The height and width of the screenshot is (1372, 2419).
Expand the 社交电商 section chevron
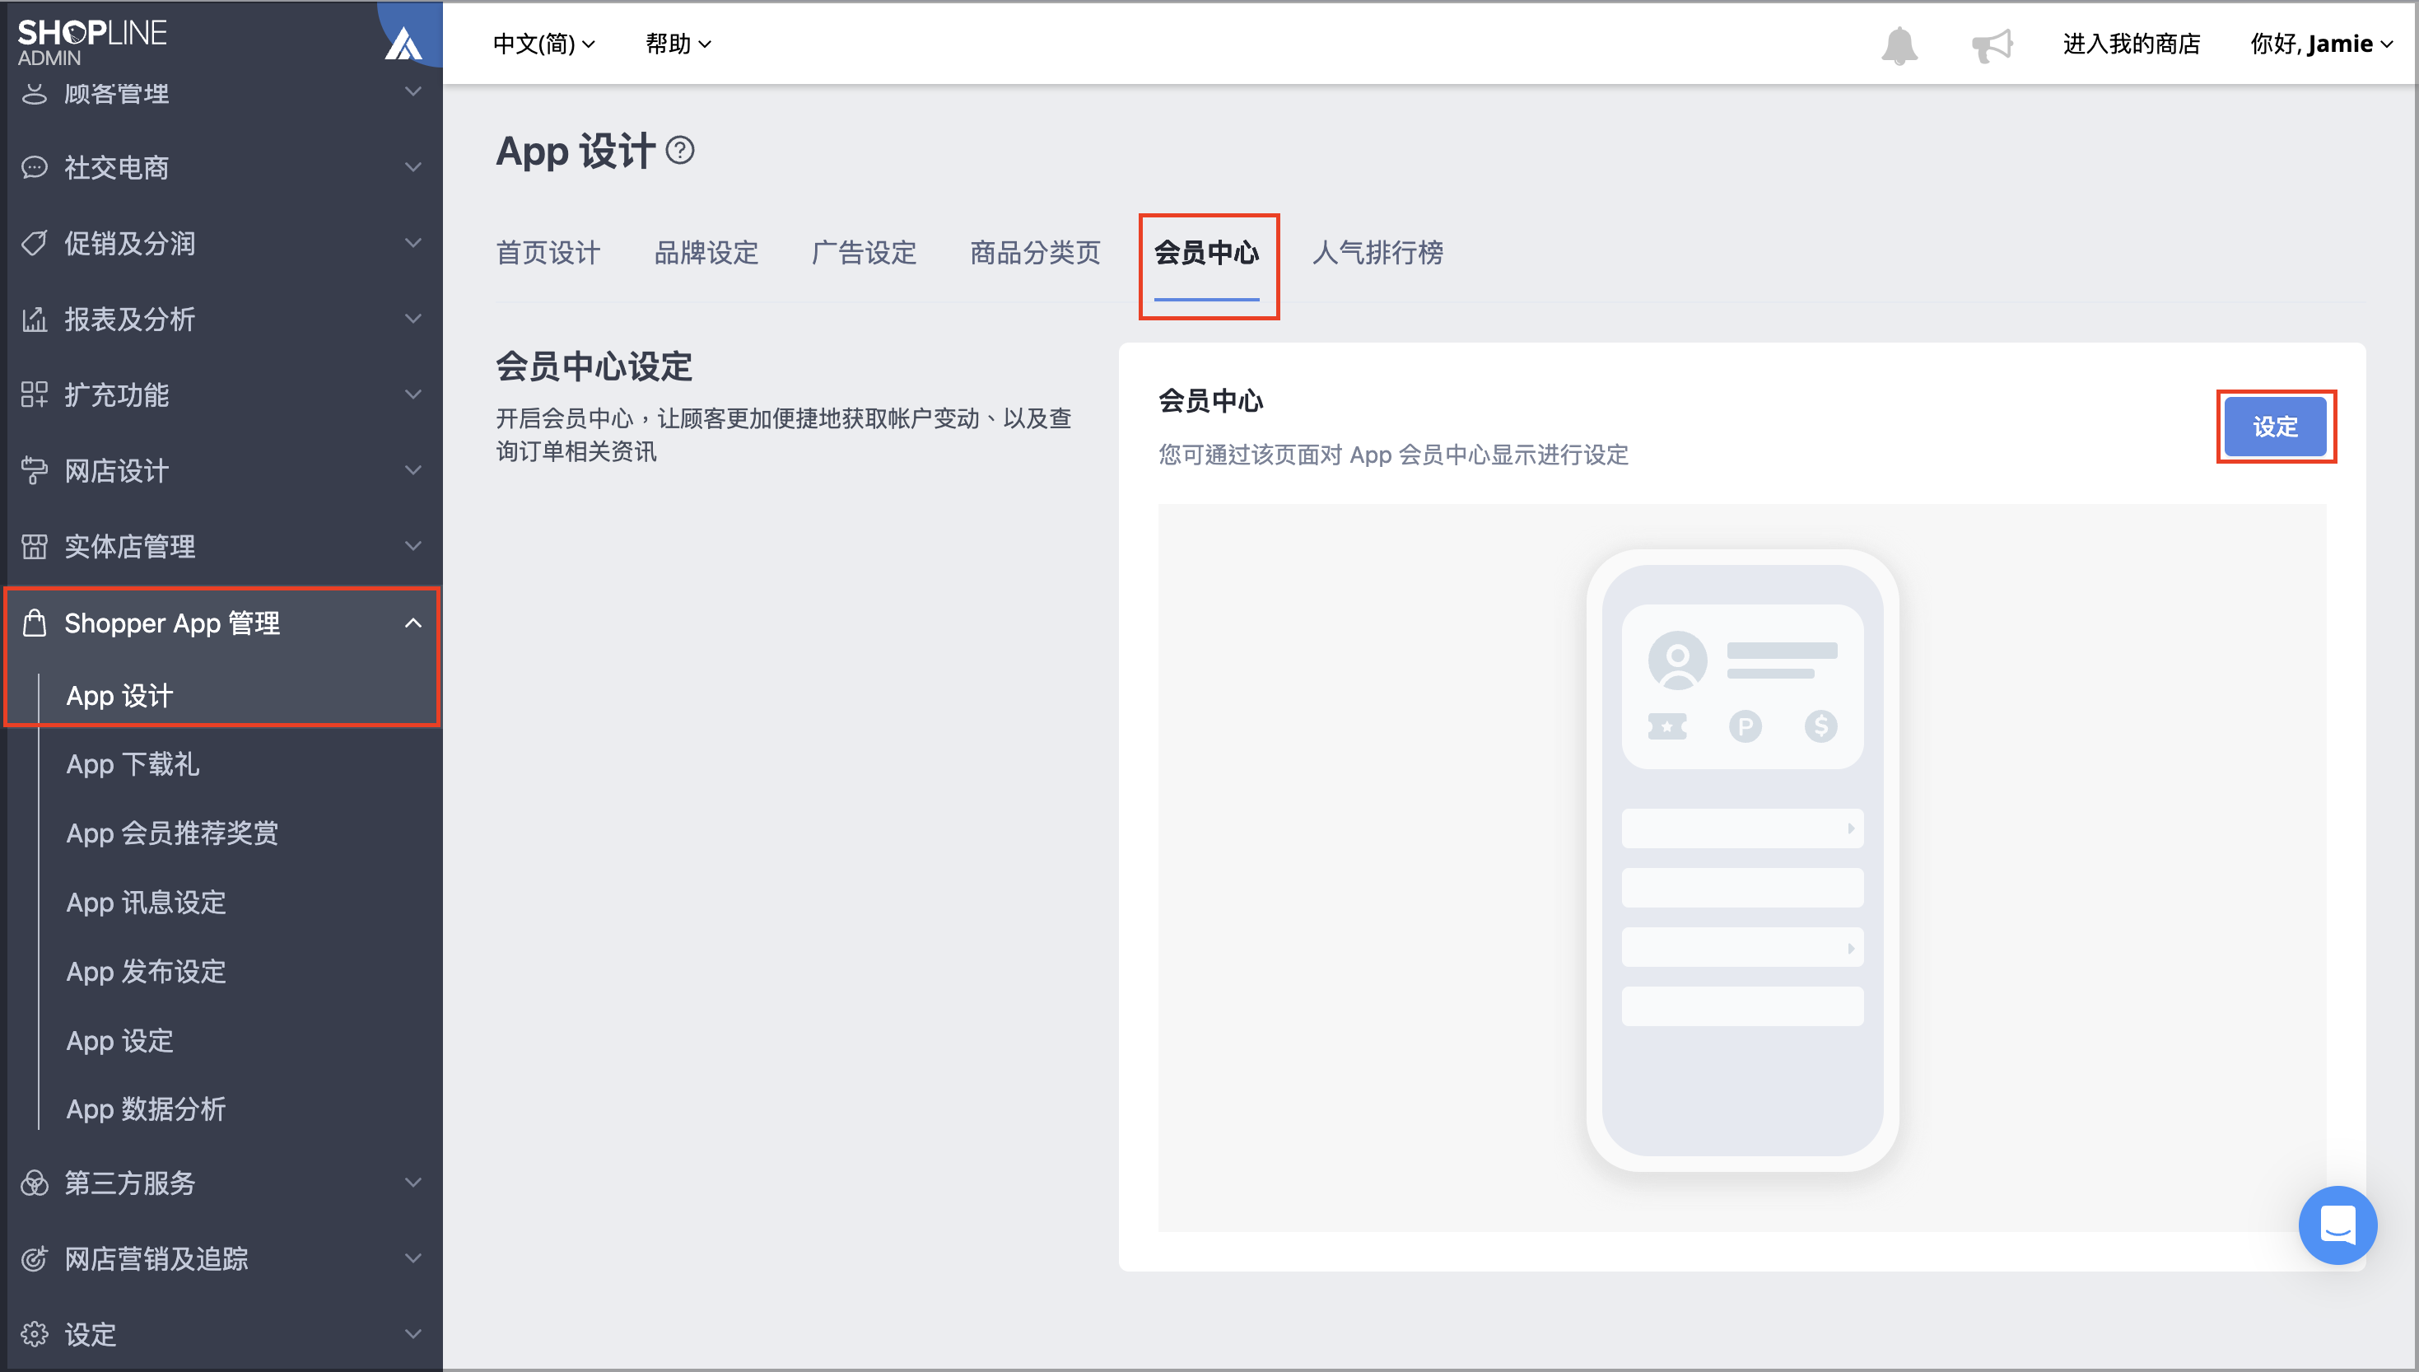tap(412, 167)
